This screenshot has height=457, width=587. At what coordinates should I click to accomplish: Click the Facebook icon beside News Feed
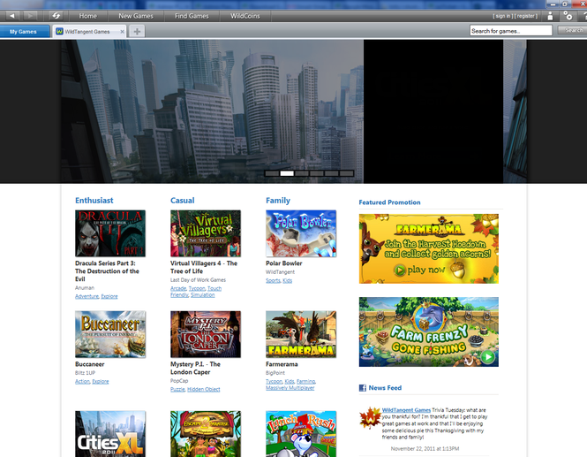363,388
